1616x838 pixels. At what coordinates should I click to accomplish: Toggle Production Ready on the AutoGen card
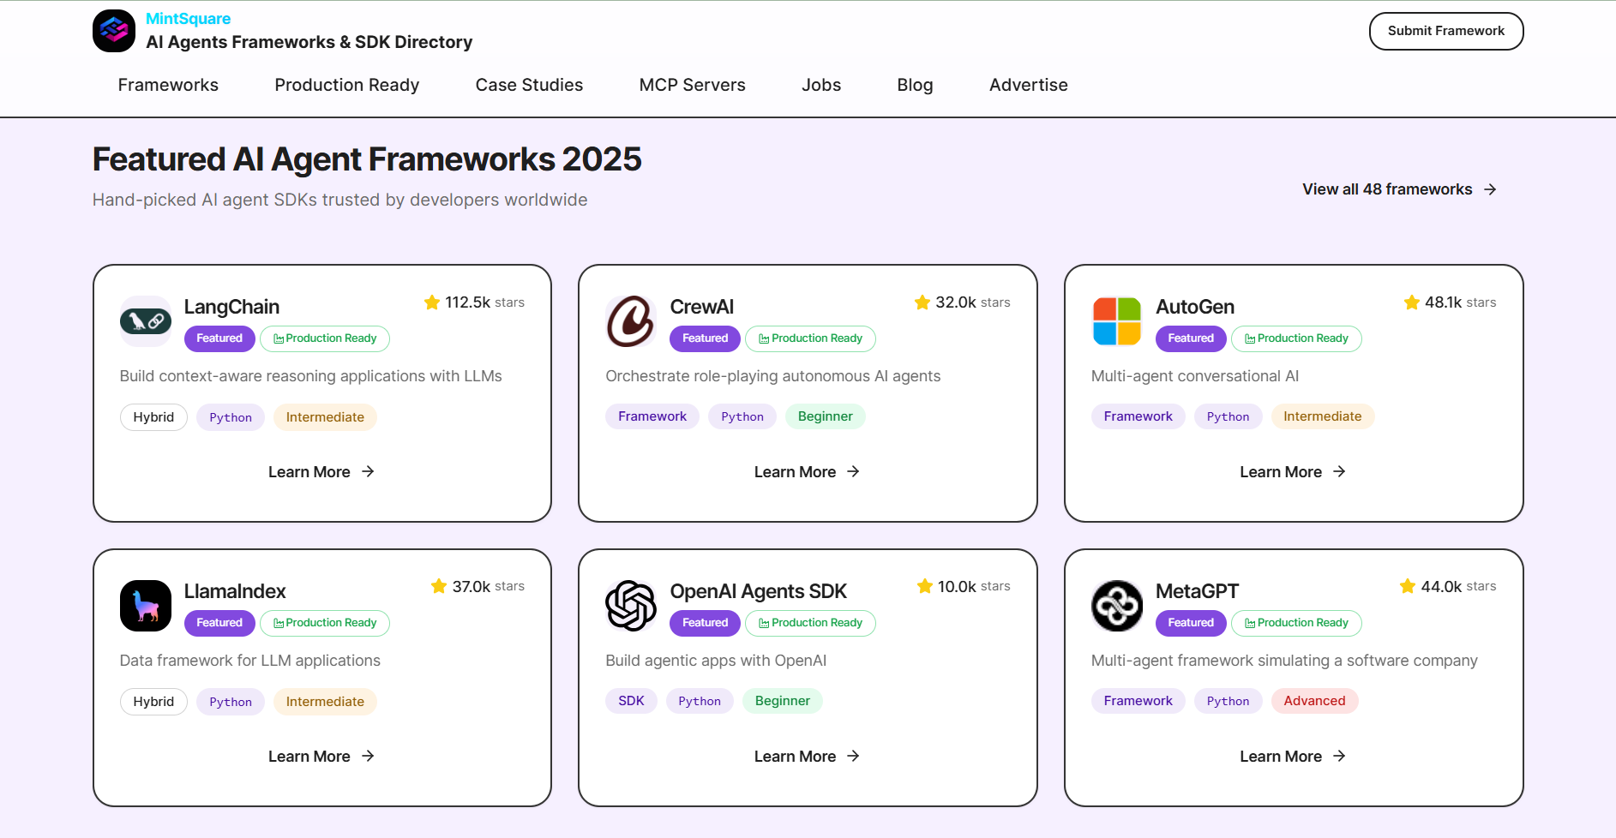1296,338
